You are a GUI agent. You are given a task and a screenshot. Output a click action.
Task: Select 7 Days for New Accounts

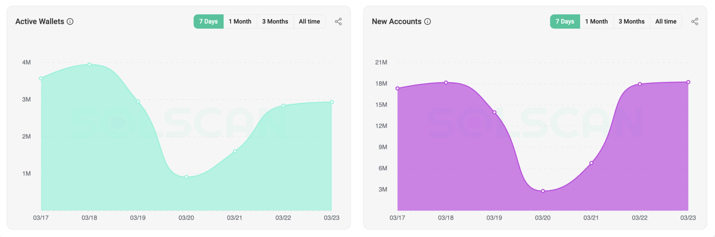565,21
